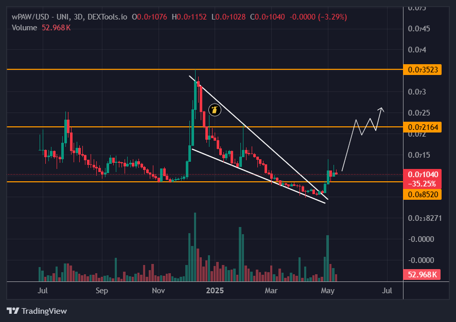Click the 0.0₇3 price axis value
Screen dimensions: 456x322
pyautogui.click(x=417, y=91)
